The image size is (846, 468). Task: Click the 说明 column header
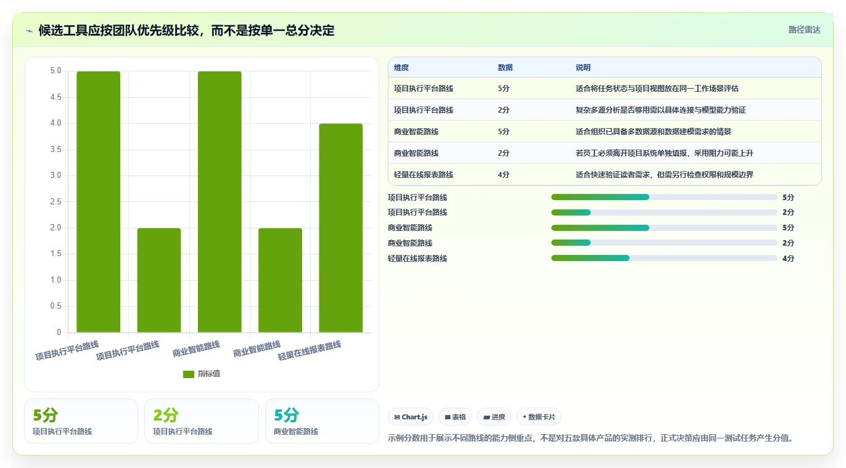click(x=583, y=68)
